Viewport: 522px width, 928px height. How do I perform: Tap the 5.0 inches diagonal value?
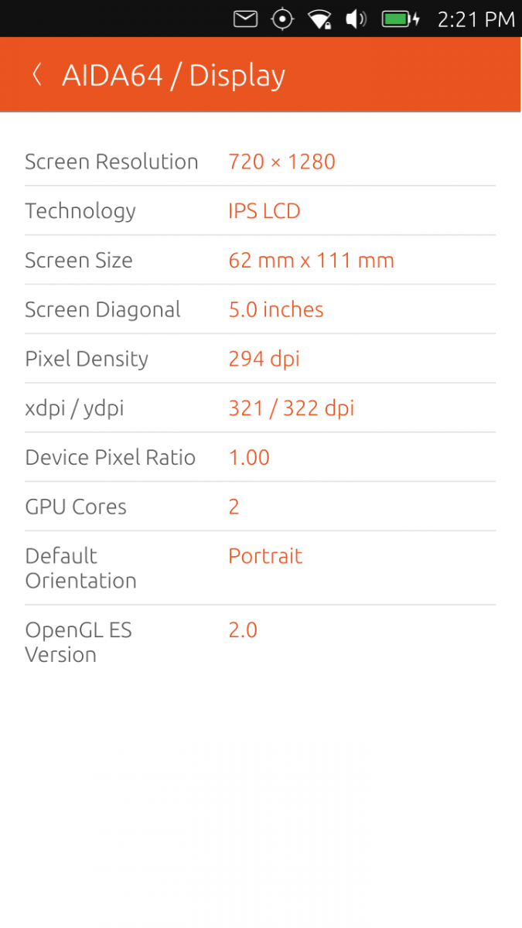[x=275, y=309]
